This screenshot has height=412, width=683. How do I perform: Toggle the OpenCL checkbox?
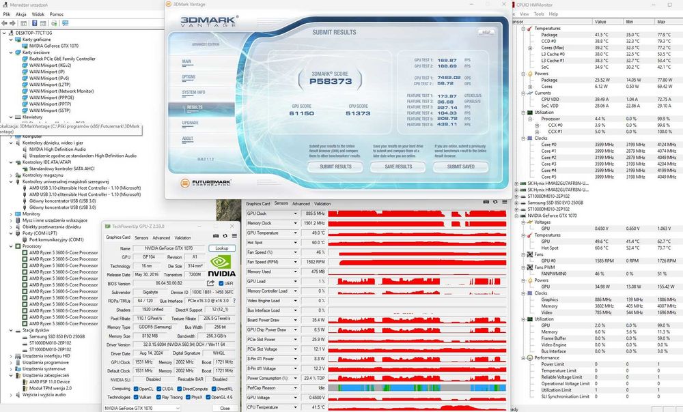[x=136, y=389]
